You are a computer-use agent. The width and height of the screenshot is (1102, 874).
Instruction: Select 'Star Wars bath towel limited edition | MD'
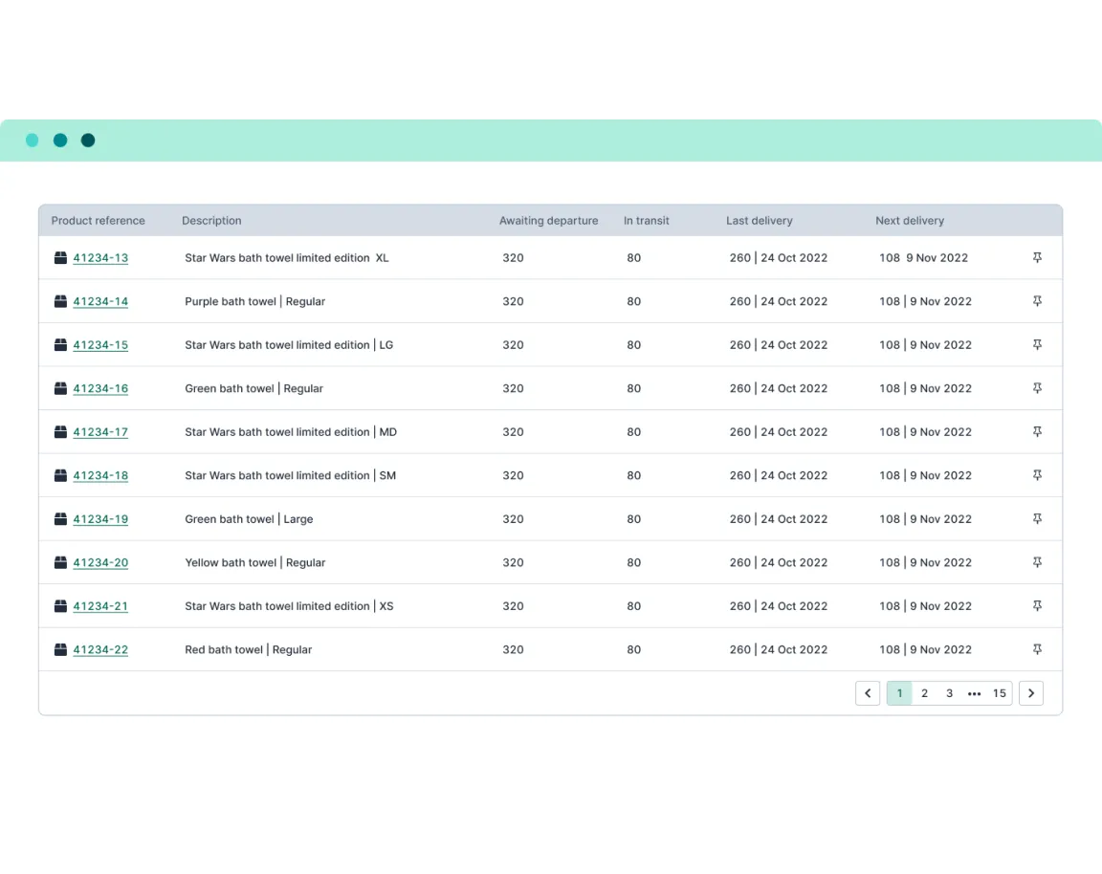[x=291, y=432]
